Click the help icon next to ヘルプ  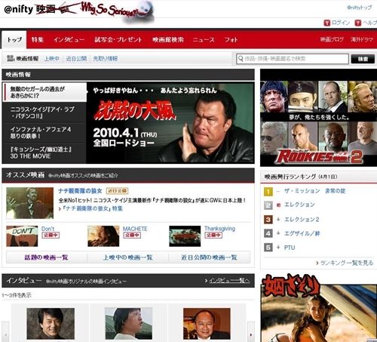[358, 23]
